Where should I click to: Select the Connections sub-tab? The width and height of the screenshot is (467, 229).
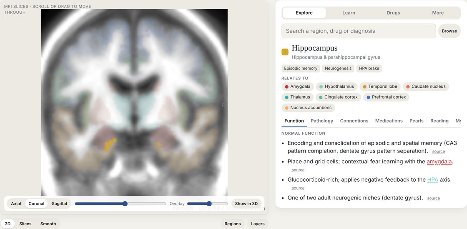(x=354, y=121)
